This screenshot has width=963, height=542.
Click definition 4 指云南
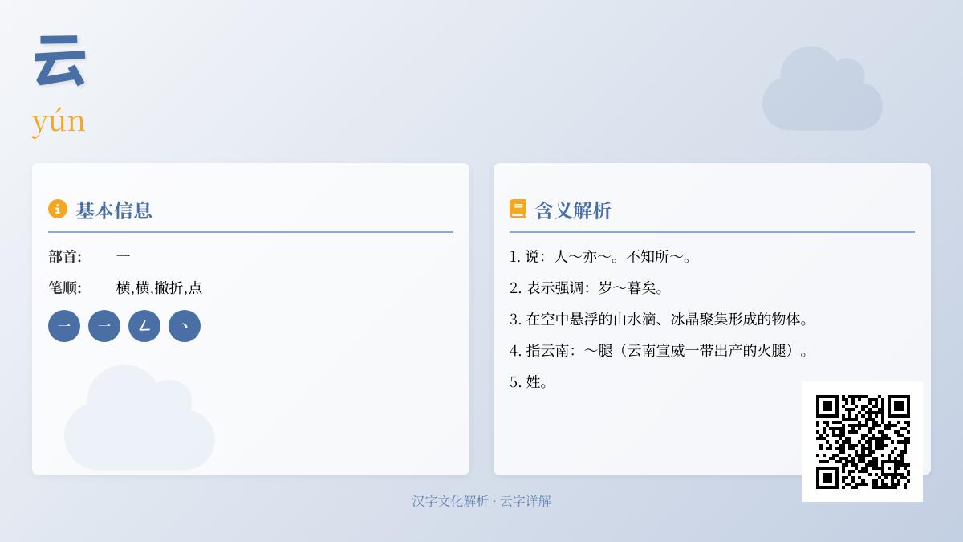pyautogui.click(x=660, y=350)
